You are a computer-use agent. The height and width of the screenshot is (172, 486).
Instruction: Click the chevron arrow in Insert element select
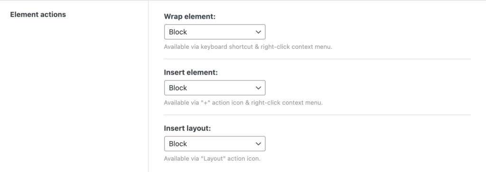258,88
